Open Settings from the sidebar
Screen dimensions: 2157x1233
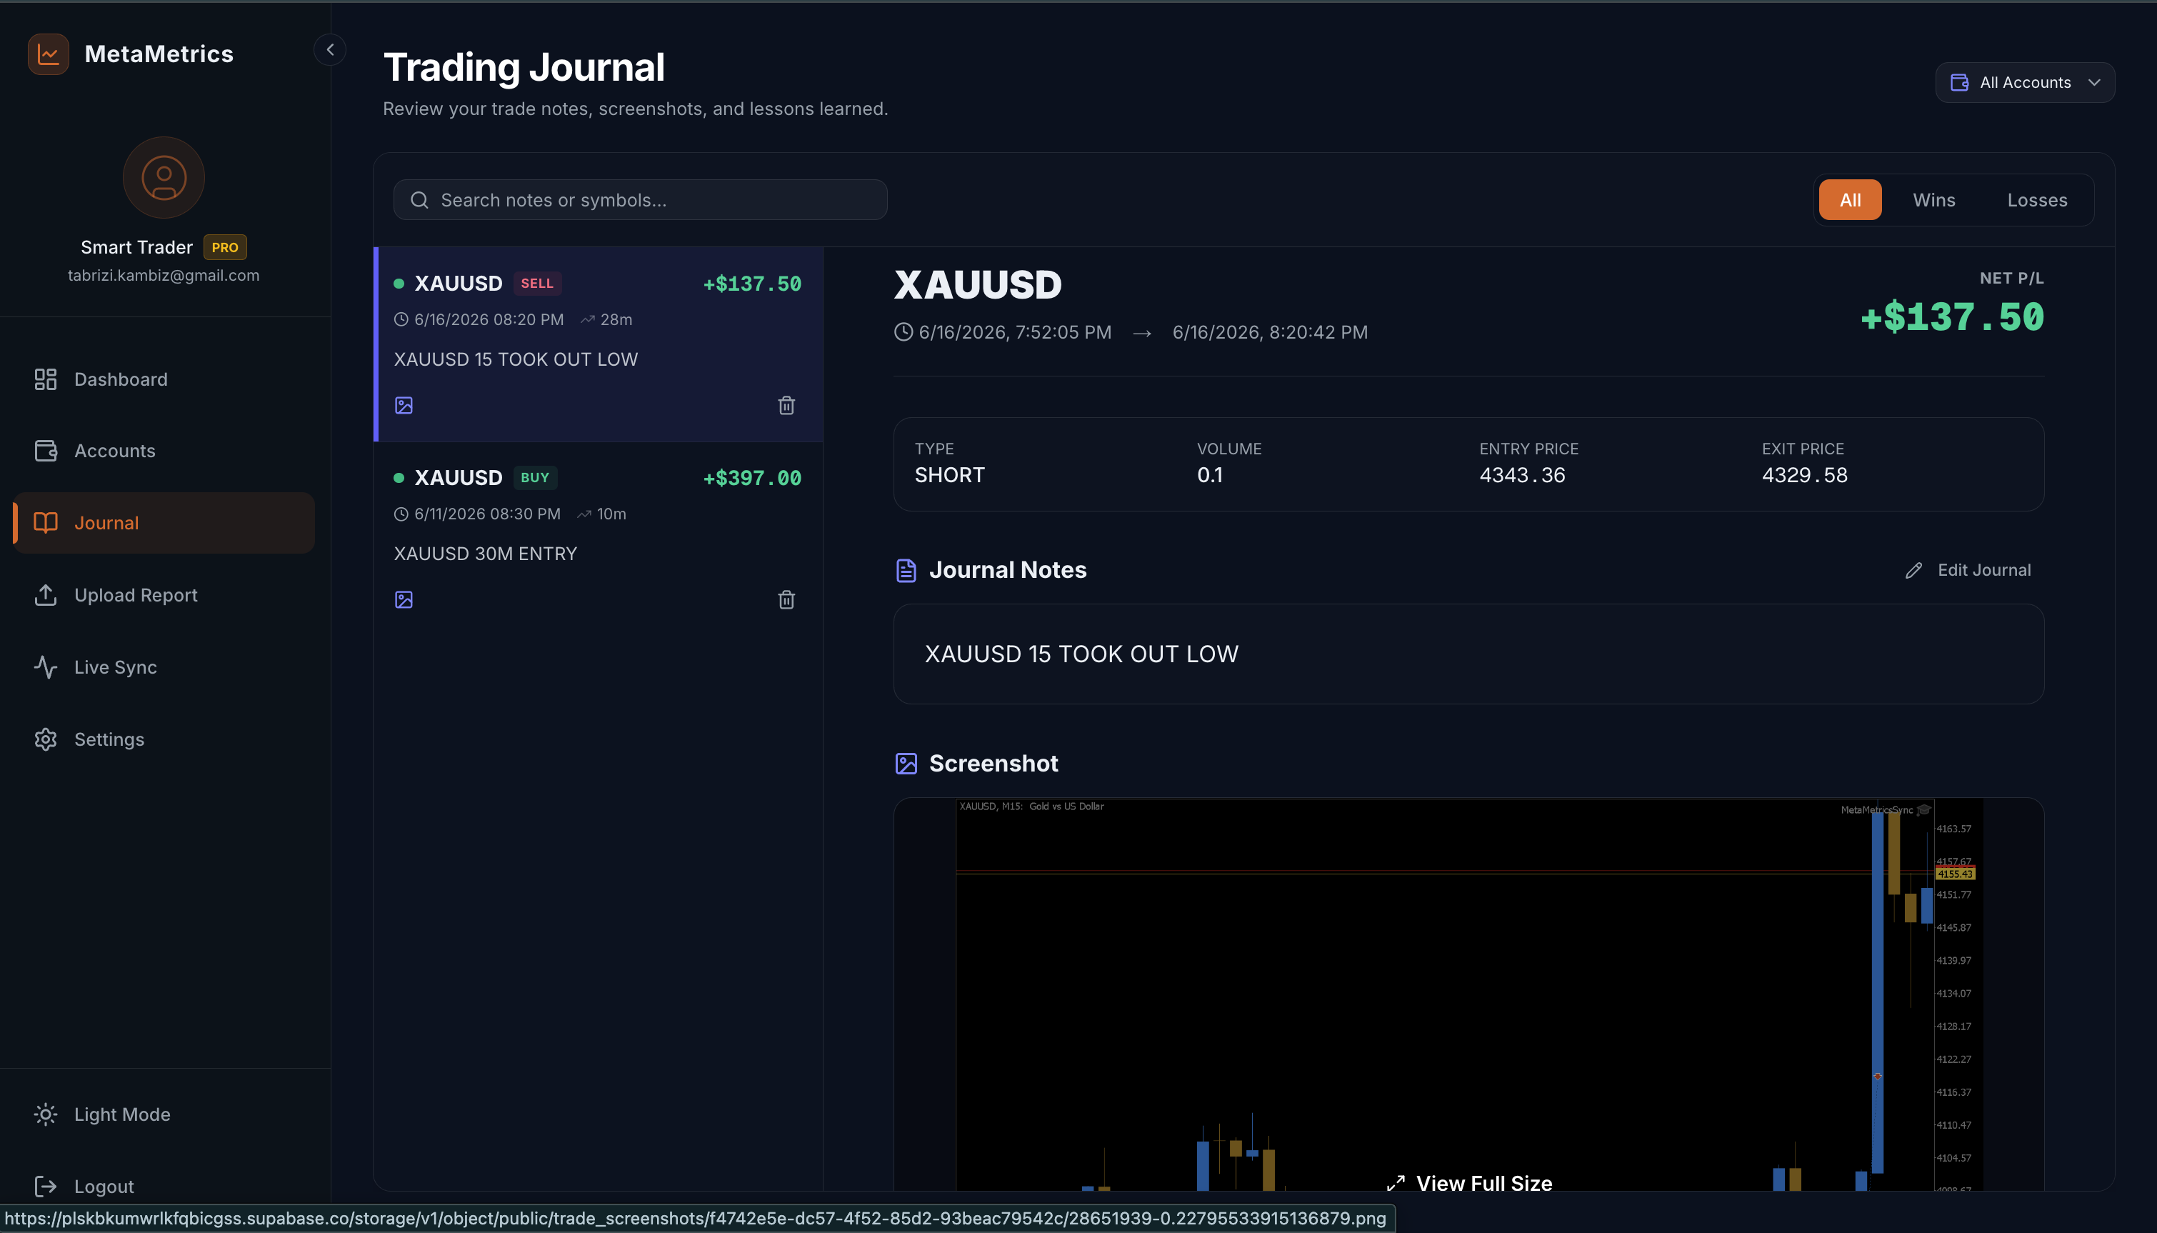164,739
